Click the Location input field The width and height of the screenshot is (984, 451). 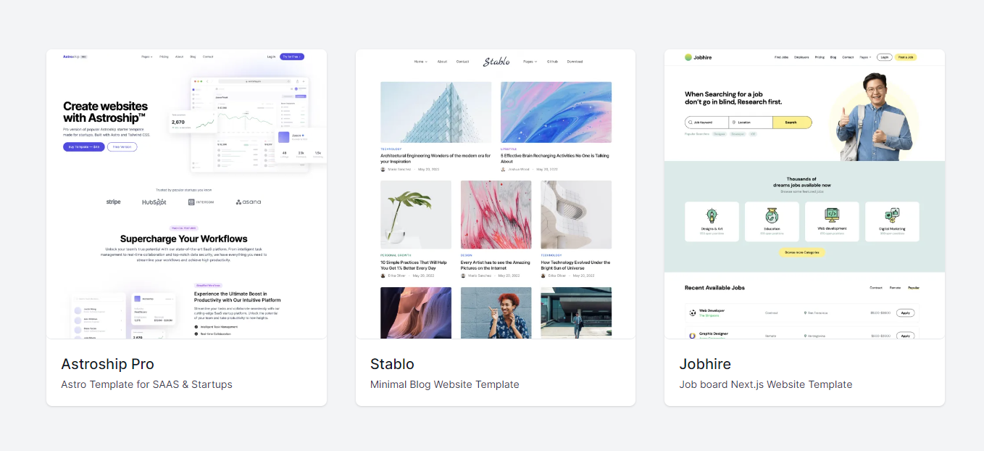(751, 123)
